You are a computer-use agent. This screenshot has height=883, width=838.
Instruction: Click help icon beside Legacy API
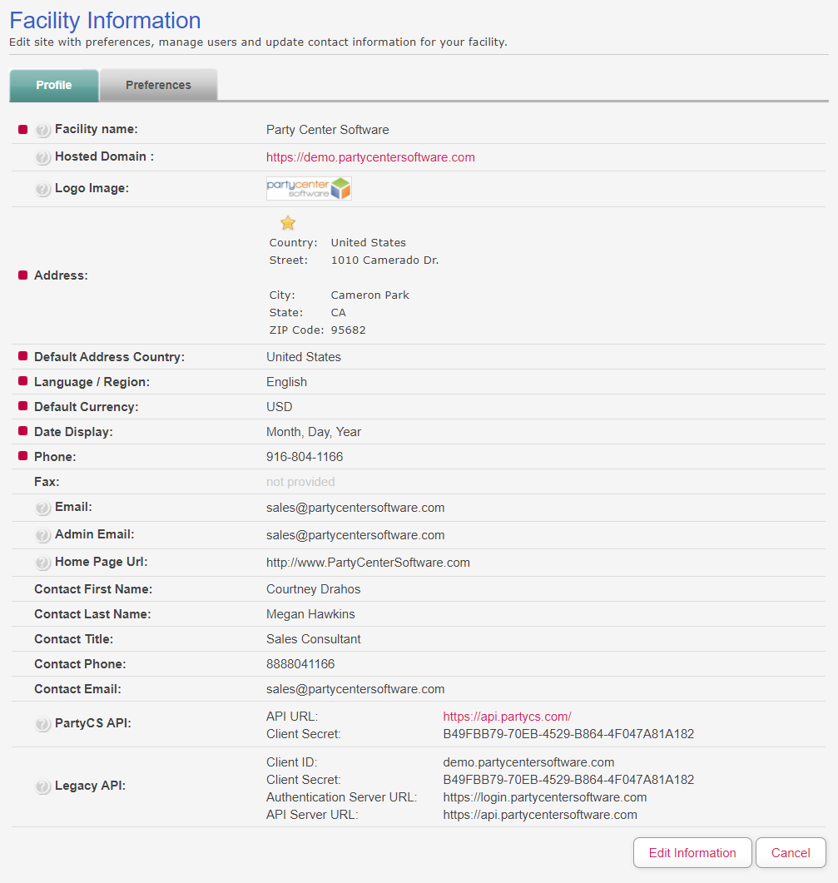coord(42,786)
